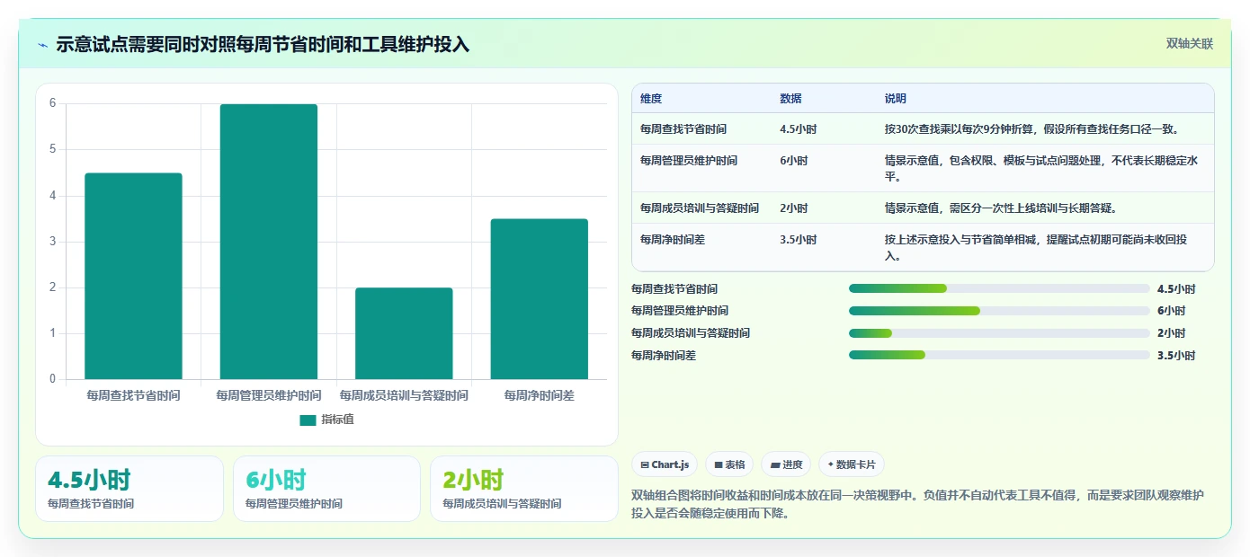Click the x-axis label 每周净时间差
Viewport: 1250px width, 557px height.
pyautogui.click(x=540, y=395)
